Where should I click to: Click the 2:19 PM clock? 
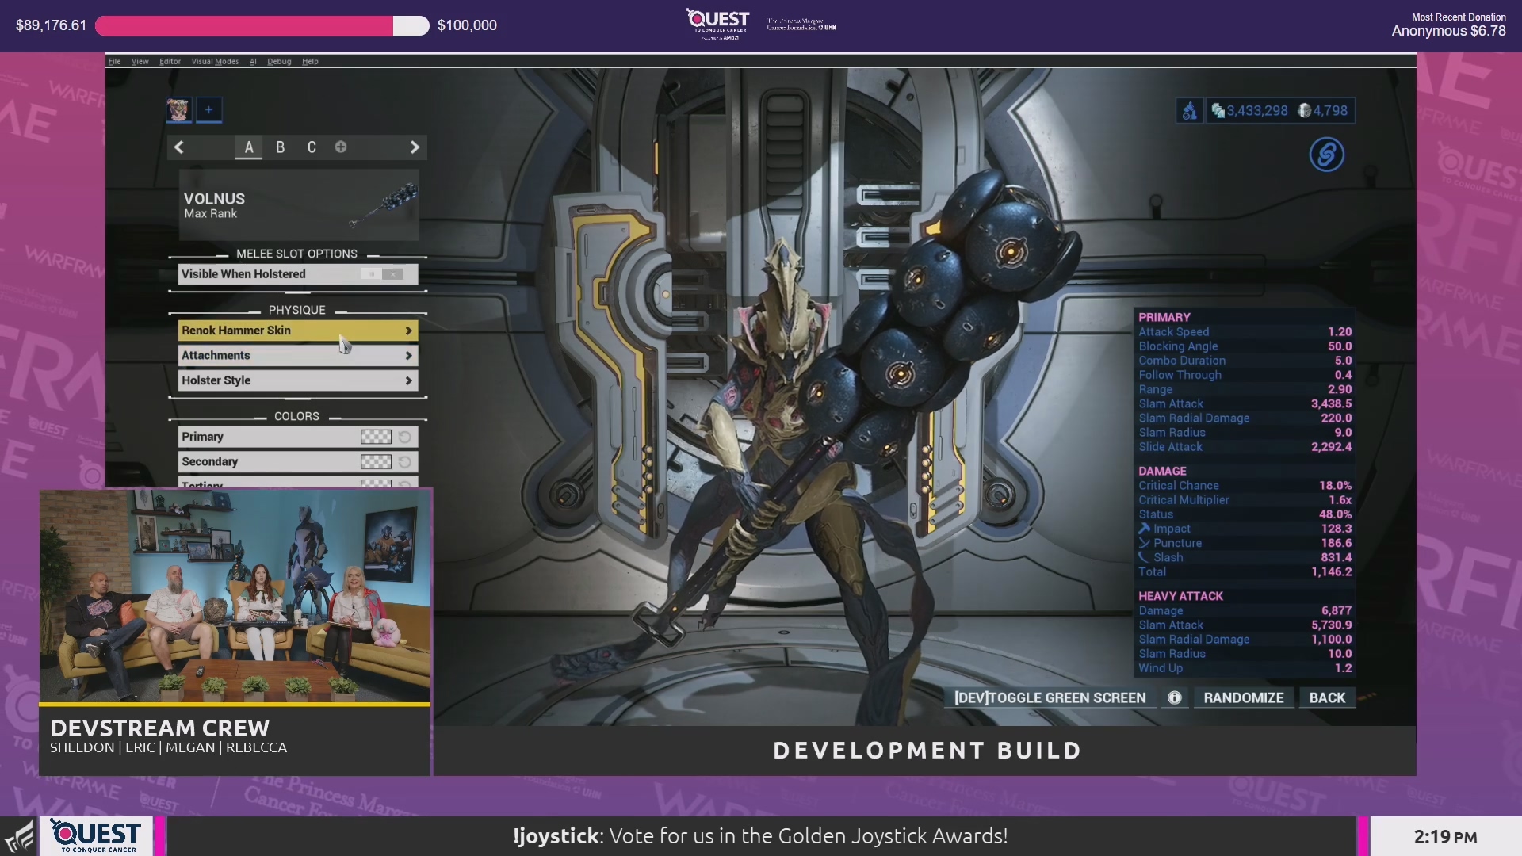[1446, 837]
